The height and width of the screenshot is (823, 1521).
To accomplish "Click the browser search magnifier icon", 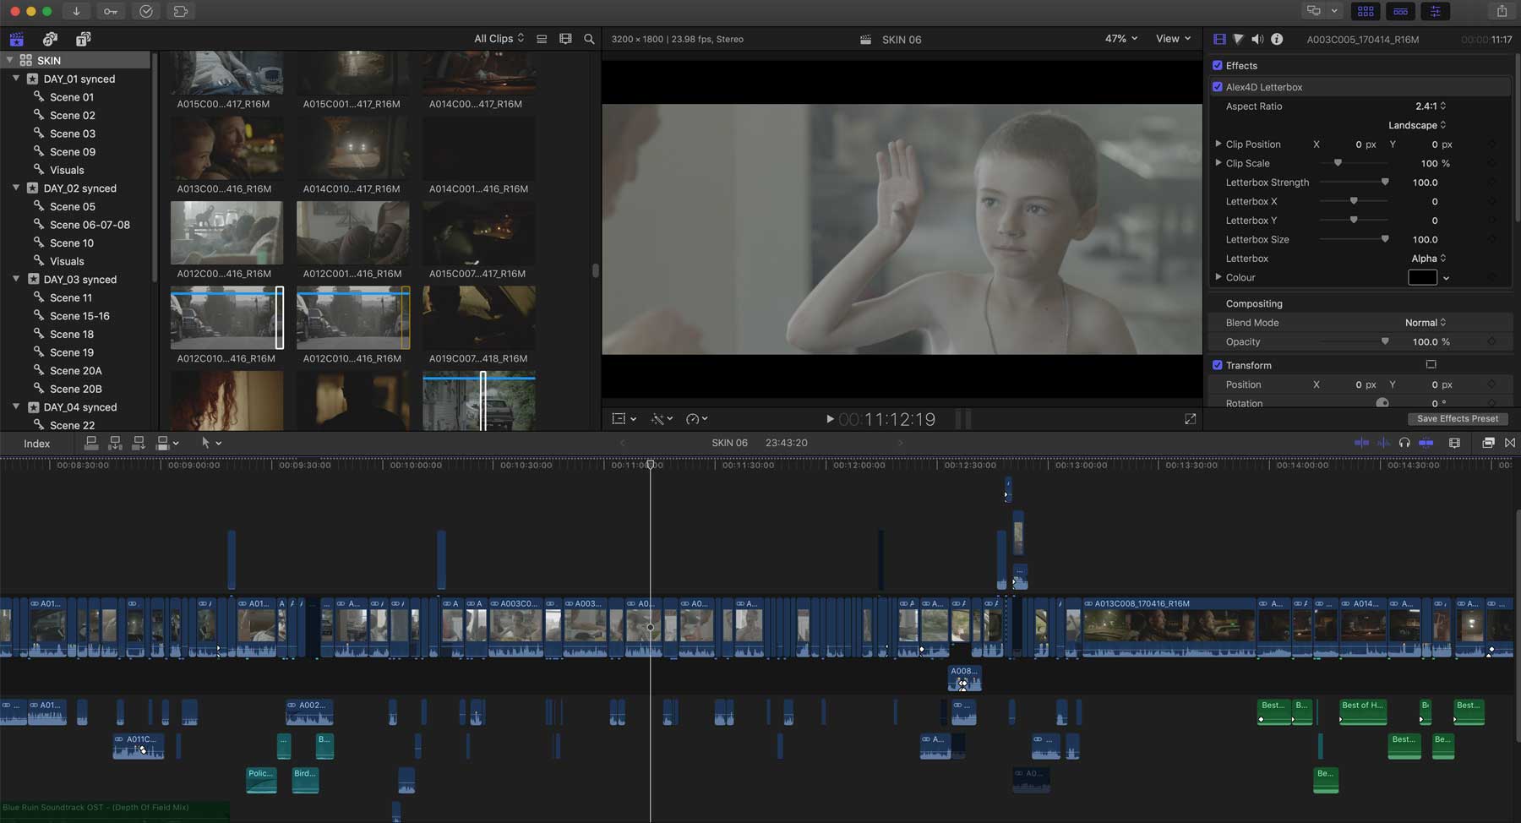I will 589,39.
